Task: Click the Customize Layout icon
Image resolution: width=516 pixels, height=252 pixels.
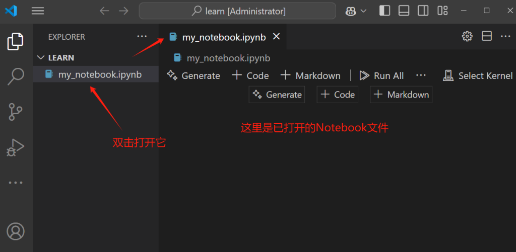Action: 442,11
